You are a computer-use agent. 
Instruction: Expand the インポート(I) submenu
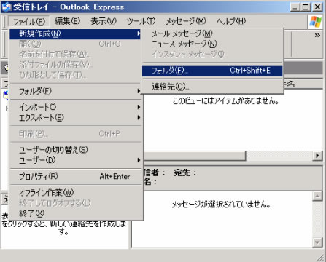pyautogui.click(x=75, y=107)
